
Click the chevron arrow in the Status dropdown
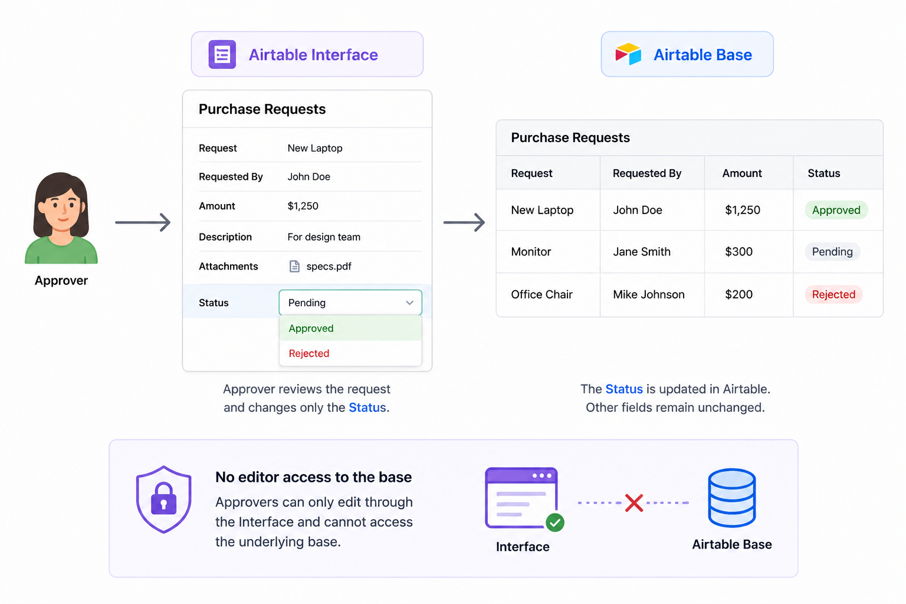409,303
